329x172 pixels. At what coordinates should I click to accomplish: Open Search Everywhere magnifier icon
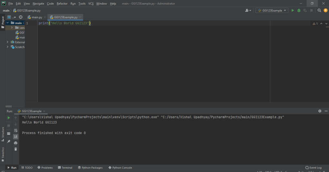[x=319, y=10]
